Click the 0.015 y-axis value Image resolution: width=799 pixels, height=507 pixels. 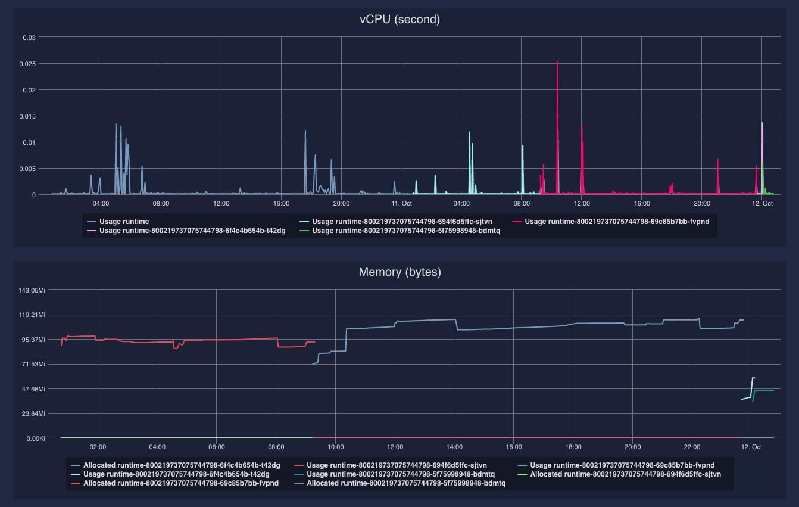tap(27, 116)
